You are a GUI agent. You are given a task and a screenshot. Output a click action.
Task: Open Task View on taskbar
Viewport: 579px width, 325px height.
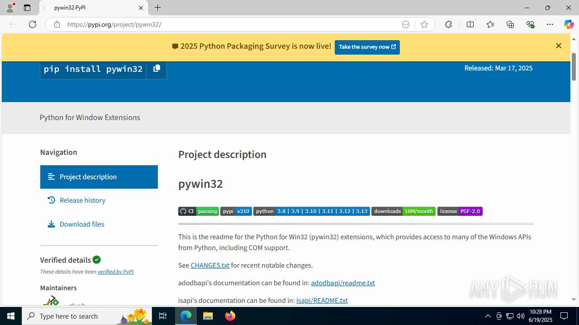pos(163,316)
